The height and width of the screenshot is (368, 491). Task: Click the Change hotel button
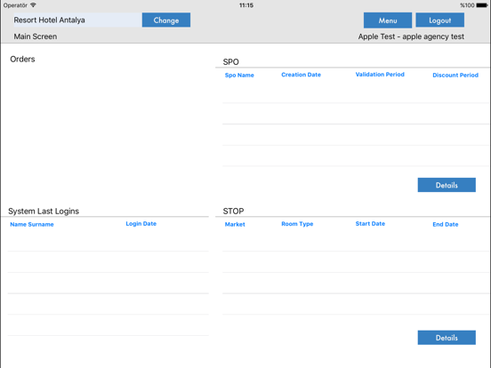tap(166, 20)
